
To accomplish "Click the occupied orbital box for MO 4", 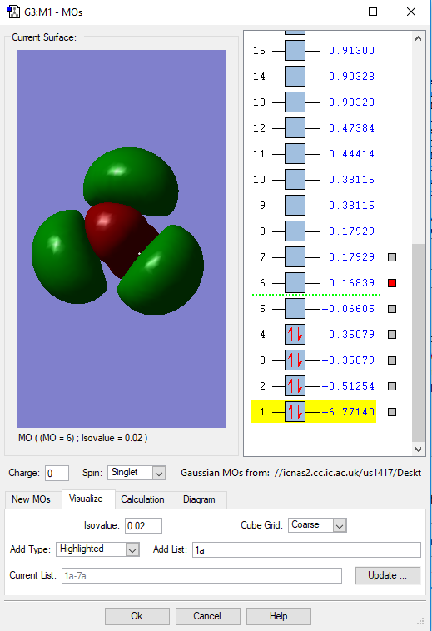I will (295, 335).
